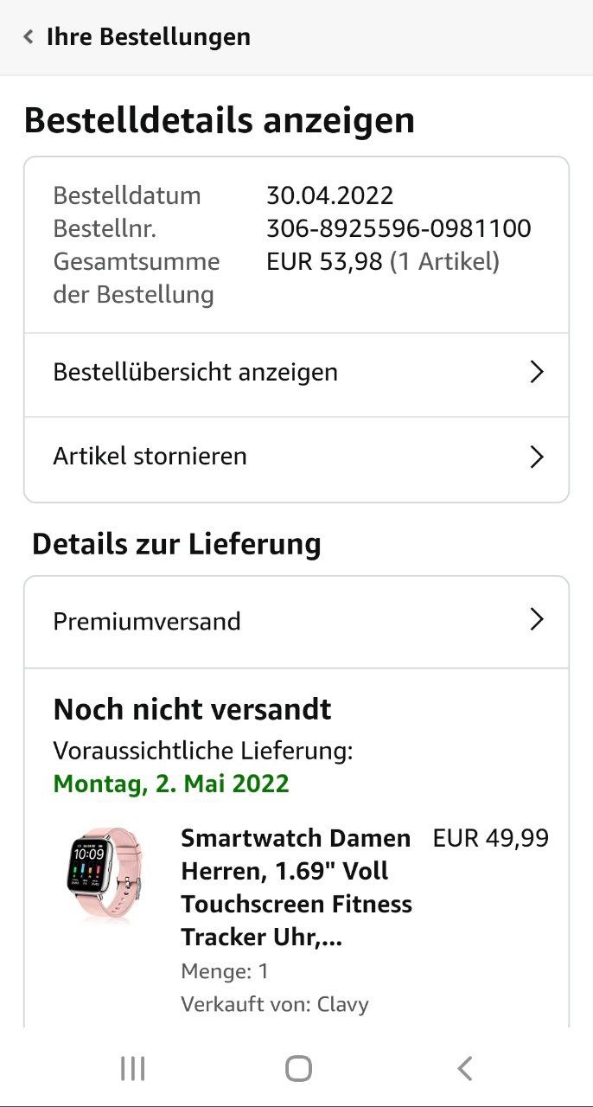
Task: Go back via Ihre Bestellungen header text
Action: click(148, 37)
